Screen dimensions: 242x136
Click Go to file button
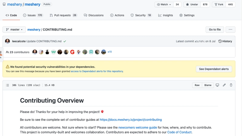pyautogui.click(x=215, y=29)
